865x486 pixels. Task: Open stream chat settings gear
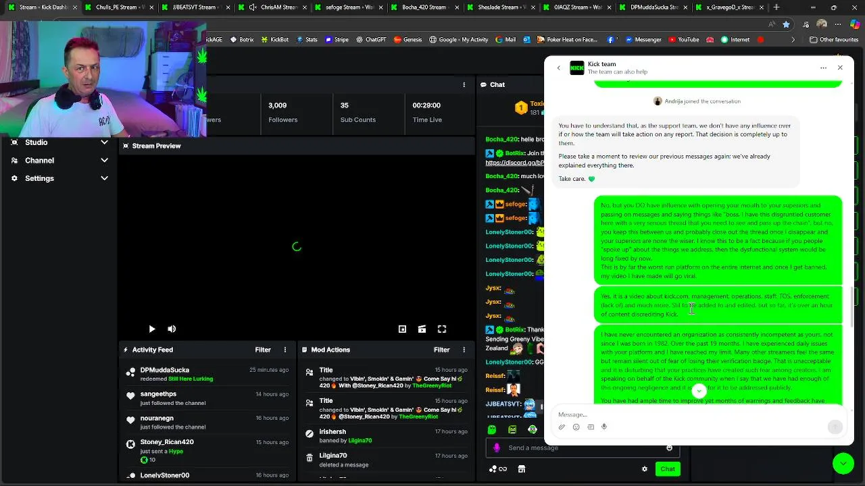tap(645, 469)
